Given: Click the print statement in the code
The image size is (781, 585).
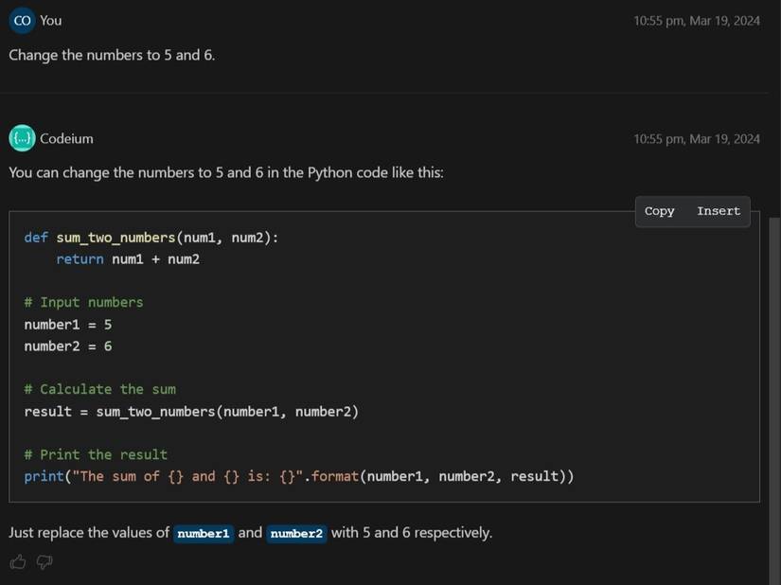Looking at the screenshot, I should [x=298, y=476].
